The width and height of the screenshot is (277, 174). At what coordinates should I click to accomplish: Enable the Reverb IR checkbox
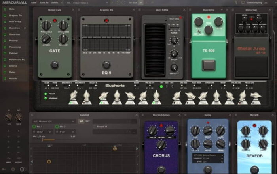(x=94, y=127)
